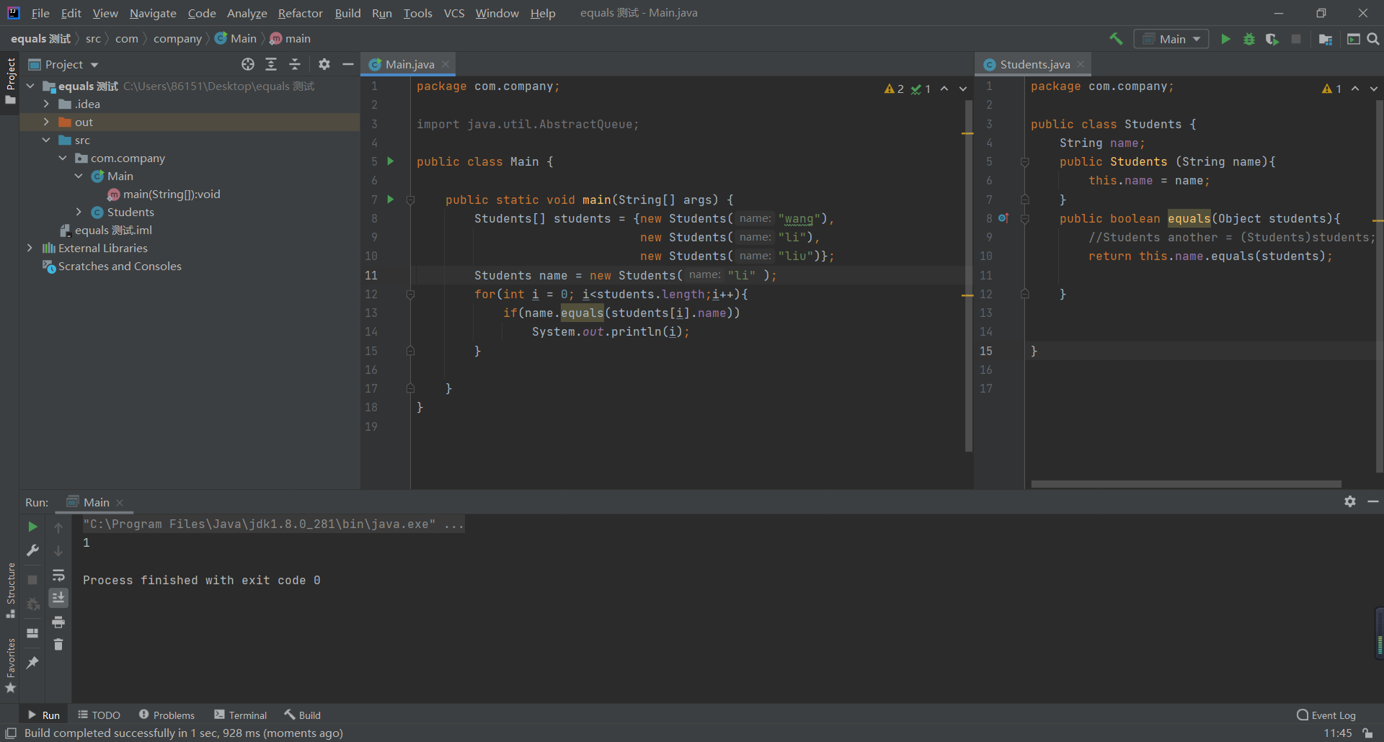This screenshot has height=742, width=1384.
Task: Open Search Everywhere magnifier icon
Action: click(1373, 39)
